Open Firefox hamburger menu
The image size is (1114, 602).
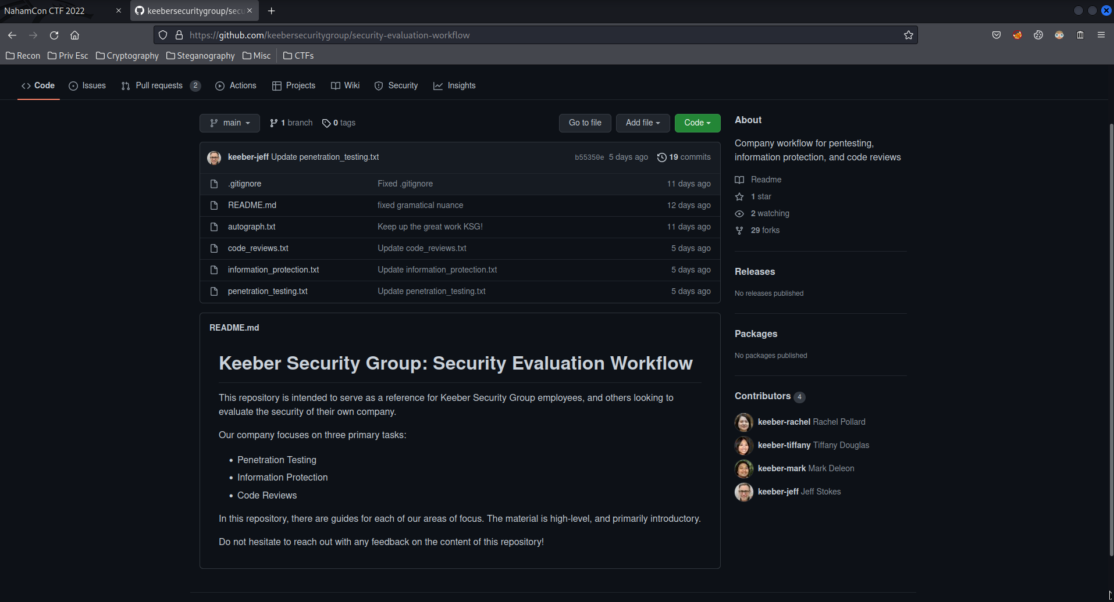click(1101, 35)
